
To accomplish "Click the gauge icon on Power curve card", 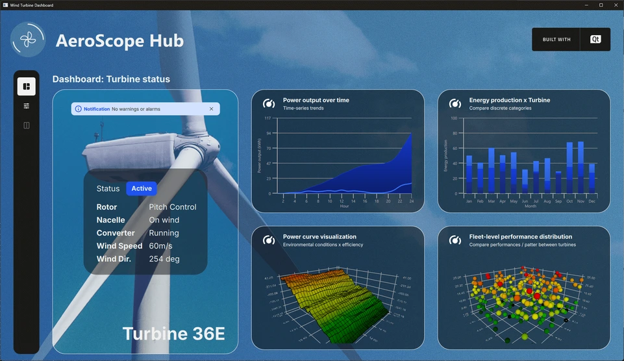I will (269, 240).
